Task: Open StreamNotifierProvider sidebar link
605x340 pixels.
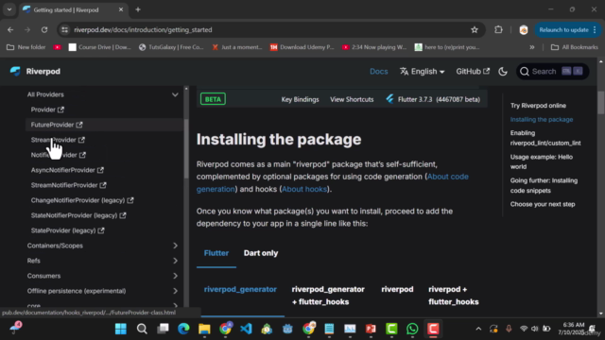Action: click(x=69, y=185)
